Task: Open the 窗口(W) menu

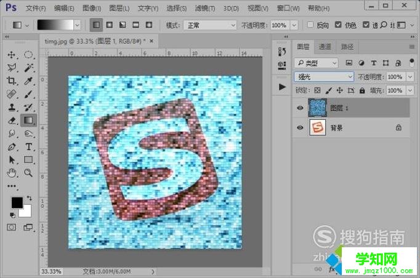Action: (x=288, y=8)
